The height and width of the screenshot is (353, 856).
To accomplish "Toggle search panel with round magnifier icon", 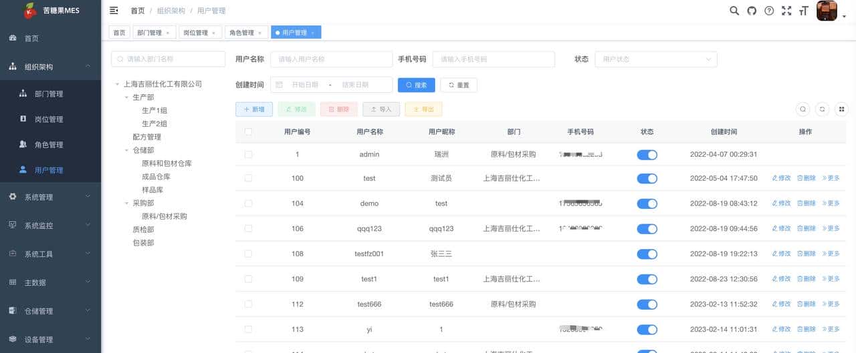I will (x=803, y=109).
